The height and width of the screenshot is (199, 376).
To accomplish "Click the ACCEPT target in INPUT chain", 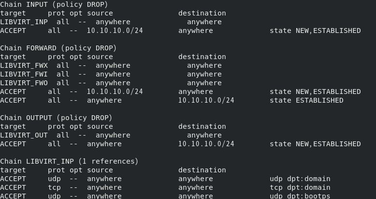I will pyautogui.click(x=13, y=31).
